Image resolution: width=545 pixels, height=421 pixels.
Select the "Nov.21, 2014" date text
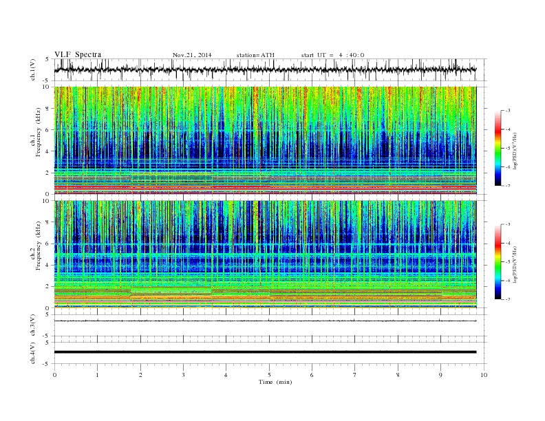pos(192,55)
